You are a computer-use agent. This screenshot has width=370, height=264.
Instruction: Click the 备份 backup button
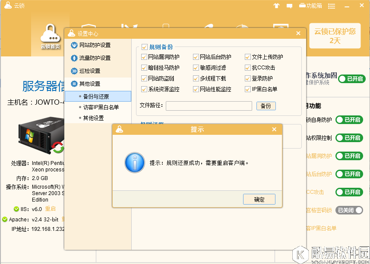[x=266, y=106]
